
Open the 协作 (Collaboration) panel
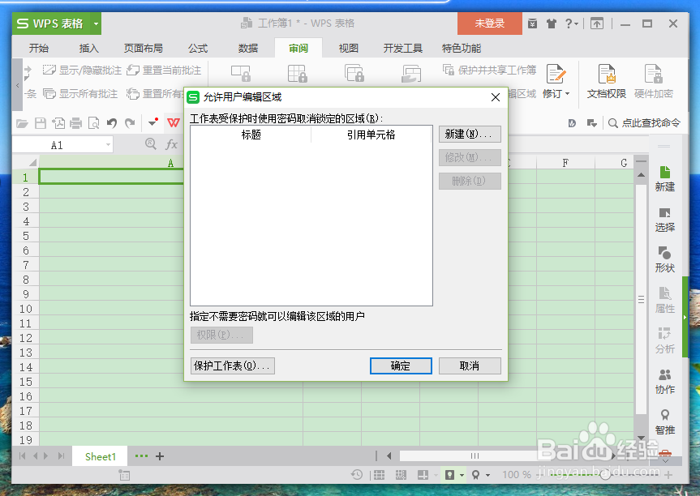pyautogui.click(x=664, y=379)
